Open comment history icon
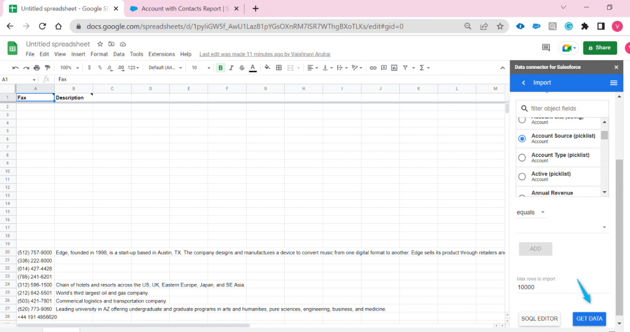 click(x=546, y=48)
